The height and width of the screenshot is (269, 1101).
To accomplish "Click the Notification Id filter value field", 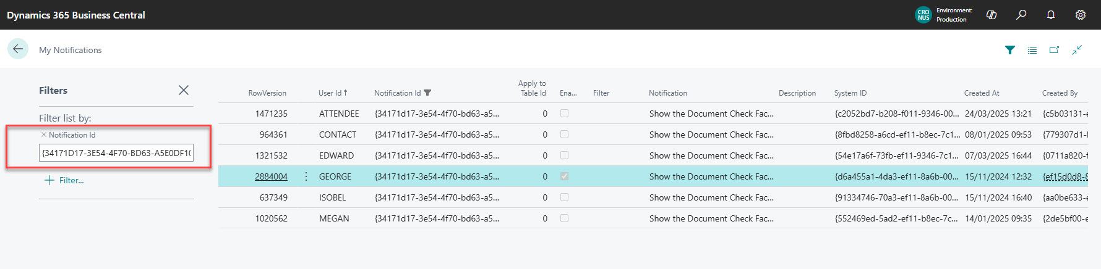I will 116,153.
